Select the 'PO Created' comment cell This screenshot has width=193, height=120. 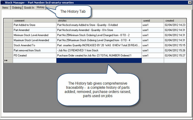[x=35, y=56]
